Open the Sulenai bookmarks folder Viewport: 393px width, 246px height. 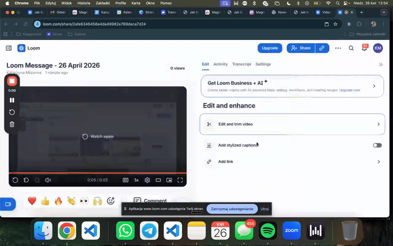tap(77, 34)
